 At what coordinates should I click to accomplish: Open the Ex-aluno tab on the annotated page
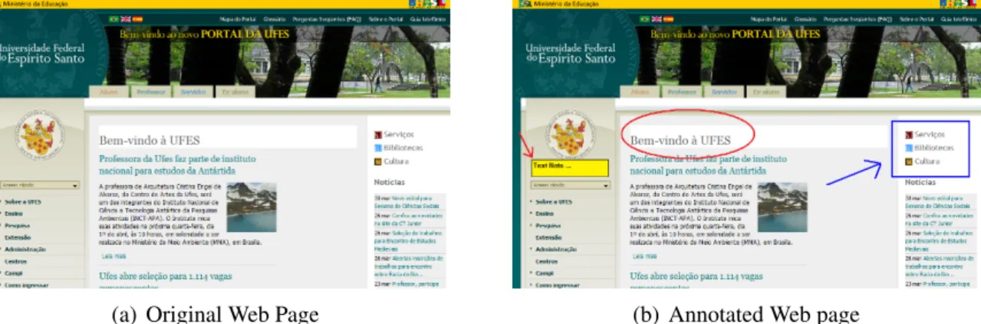pos(765,90)
